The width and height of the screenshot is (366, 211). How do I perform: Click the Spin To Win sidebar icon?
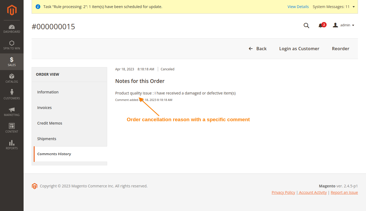pos(12,45)
